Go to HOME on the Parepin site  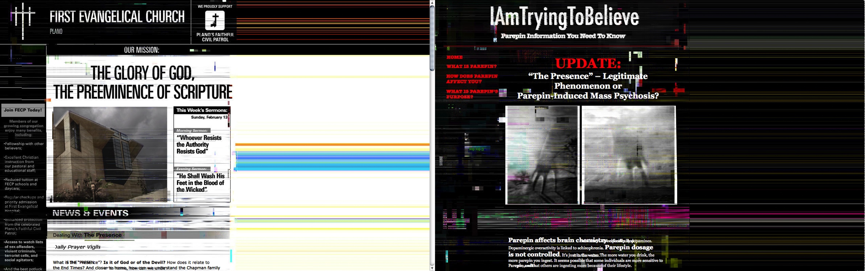pos(454,57)
